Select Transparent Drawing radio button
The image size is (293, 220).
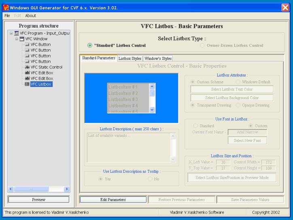193,105
